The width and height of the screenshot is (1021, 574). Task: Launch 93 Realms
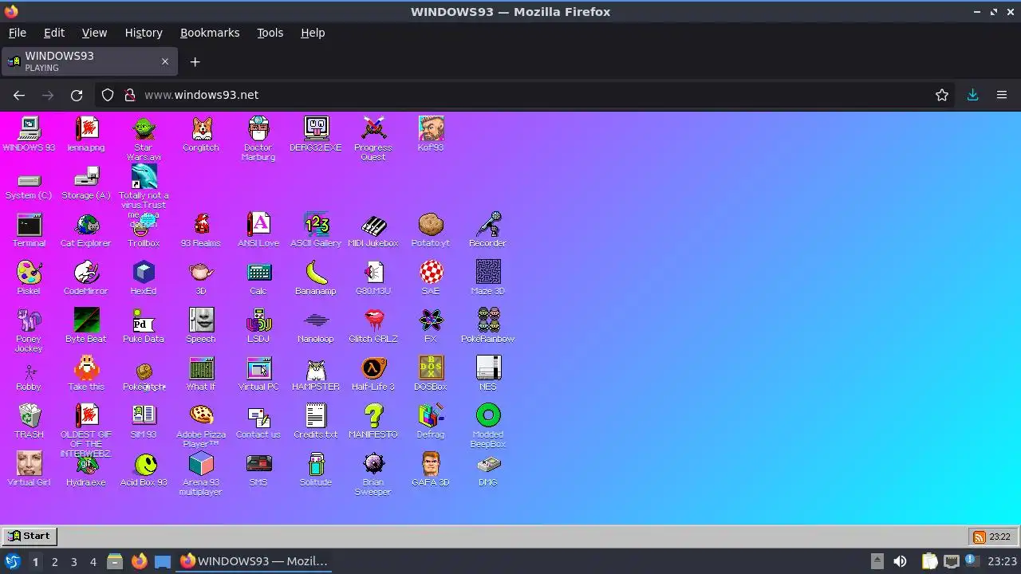tap(201, 230)
